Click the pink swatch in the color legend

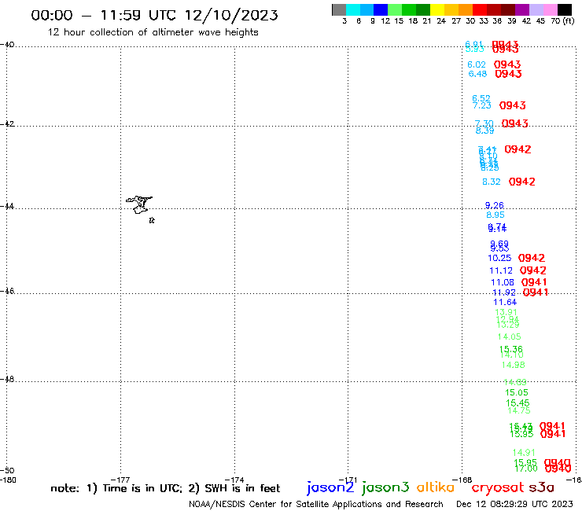[x=551, y=9]
